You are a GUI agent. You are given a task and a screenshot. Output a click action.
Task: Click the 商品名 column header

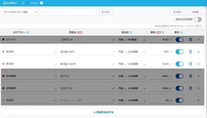coord(73,32)
